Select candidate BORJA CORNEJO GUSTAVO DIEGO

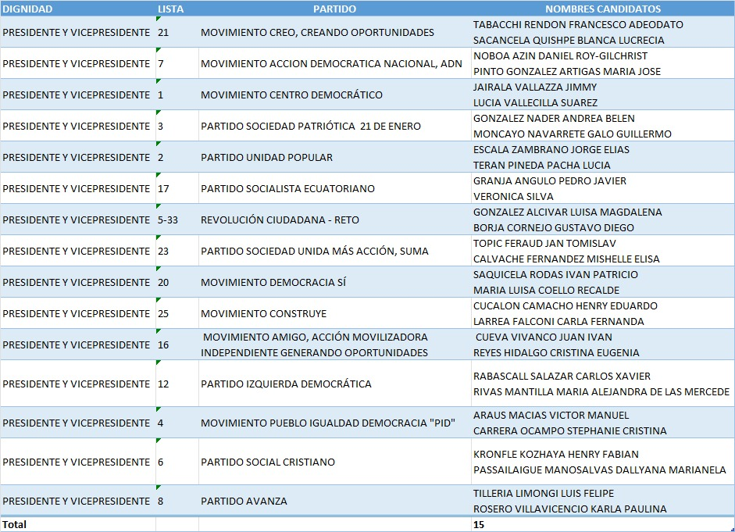tap(553, 228)
